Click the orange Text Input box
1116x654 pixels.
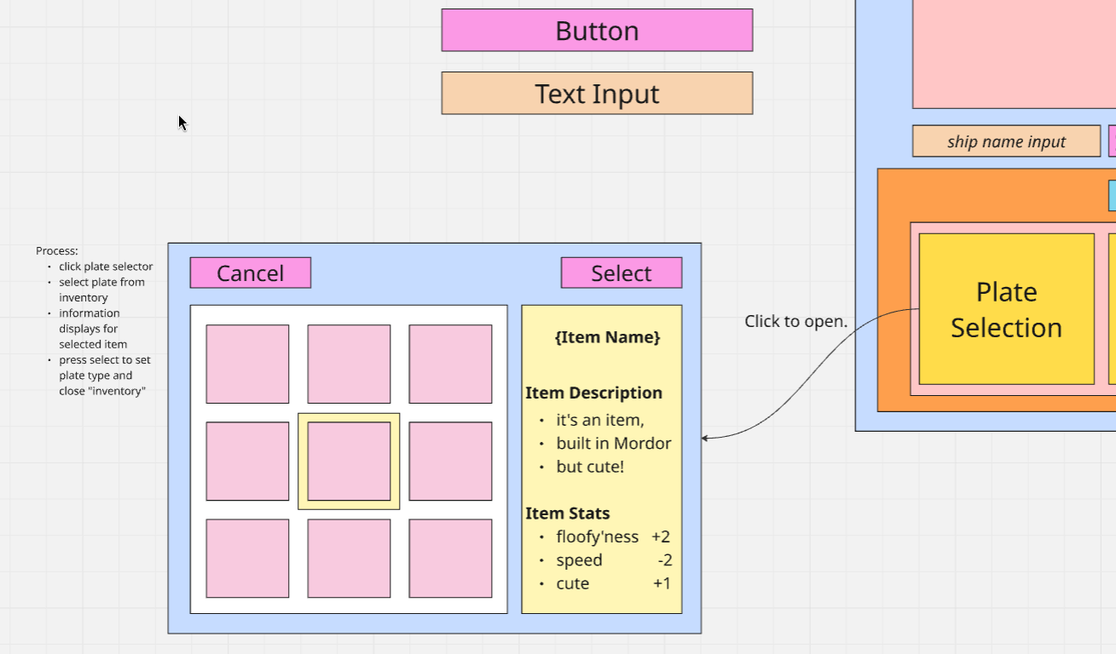(x=597, y=94)
